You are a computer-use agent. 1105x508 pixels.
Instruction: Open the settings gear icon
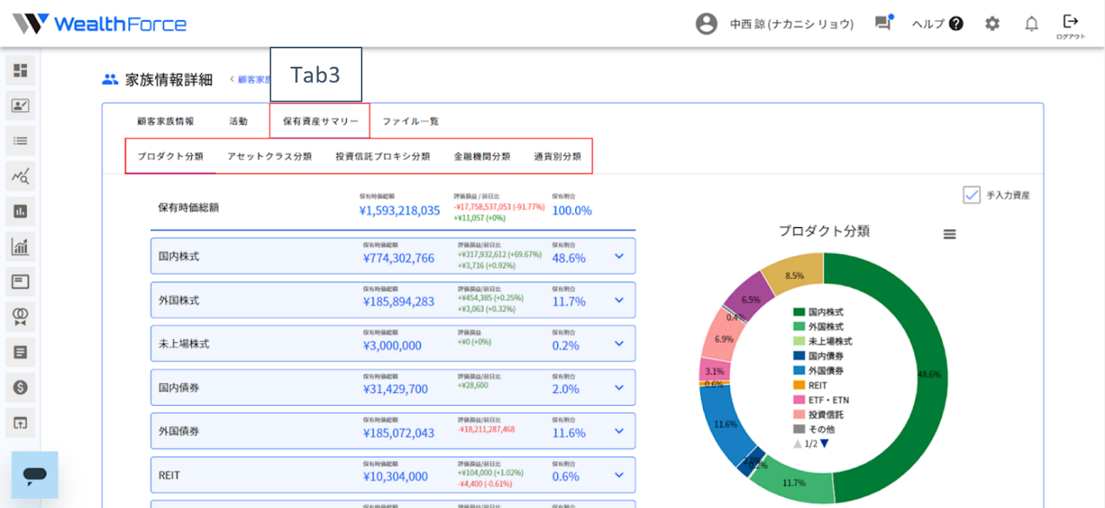pyautogui.click(x=992, y=23)
